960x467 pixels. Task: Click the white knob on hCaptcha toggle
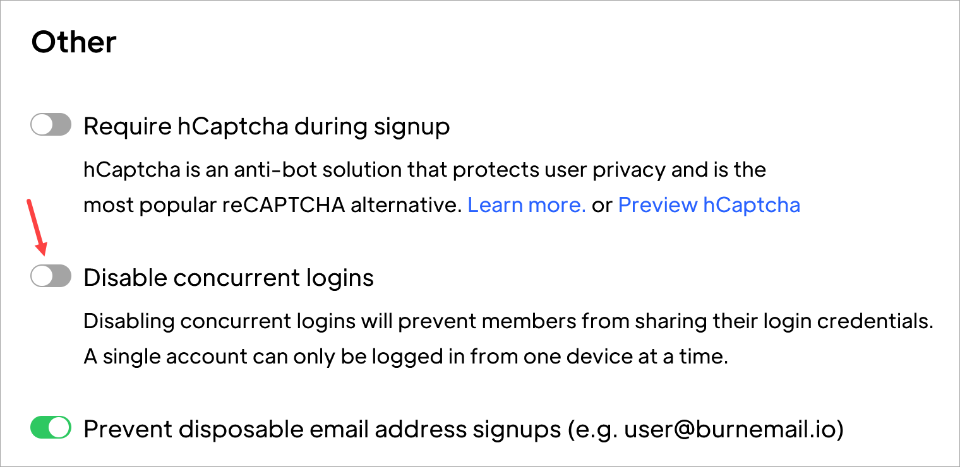[x=42, y=126]
